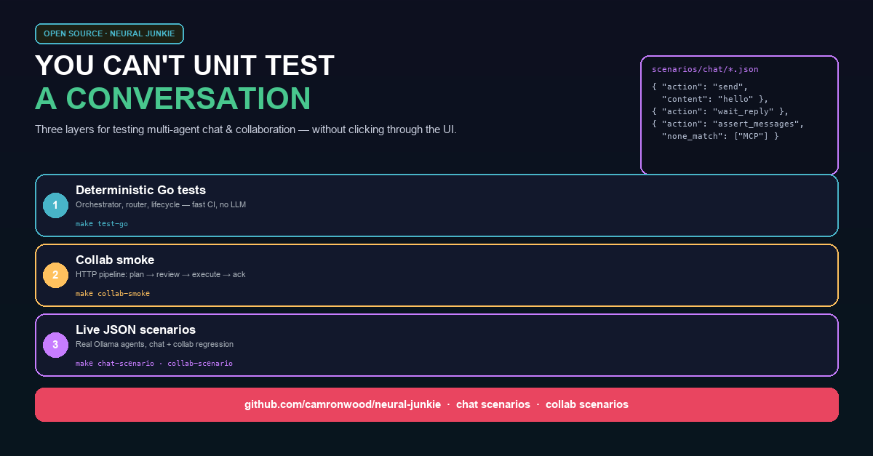The width and height of the screenshot is (873, 456).
Task: Select the make chat-scenario command text
Action: click(x=115, y=364)
